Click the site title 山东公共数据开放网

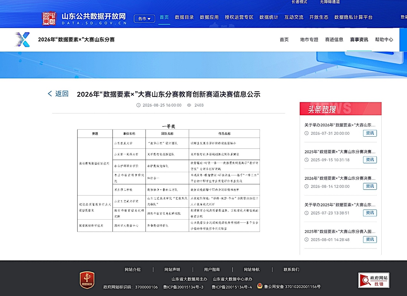click(94, 16)
